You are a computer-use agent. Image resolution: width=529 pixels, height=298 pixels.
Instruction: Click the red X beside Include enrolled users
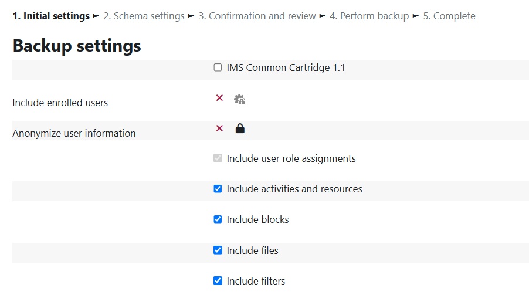(x=219, y=98)
